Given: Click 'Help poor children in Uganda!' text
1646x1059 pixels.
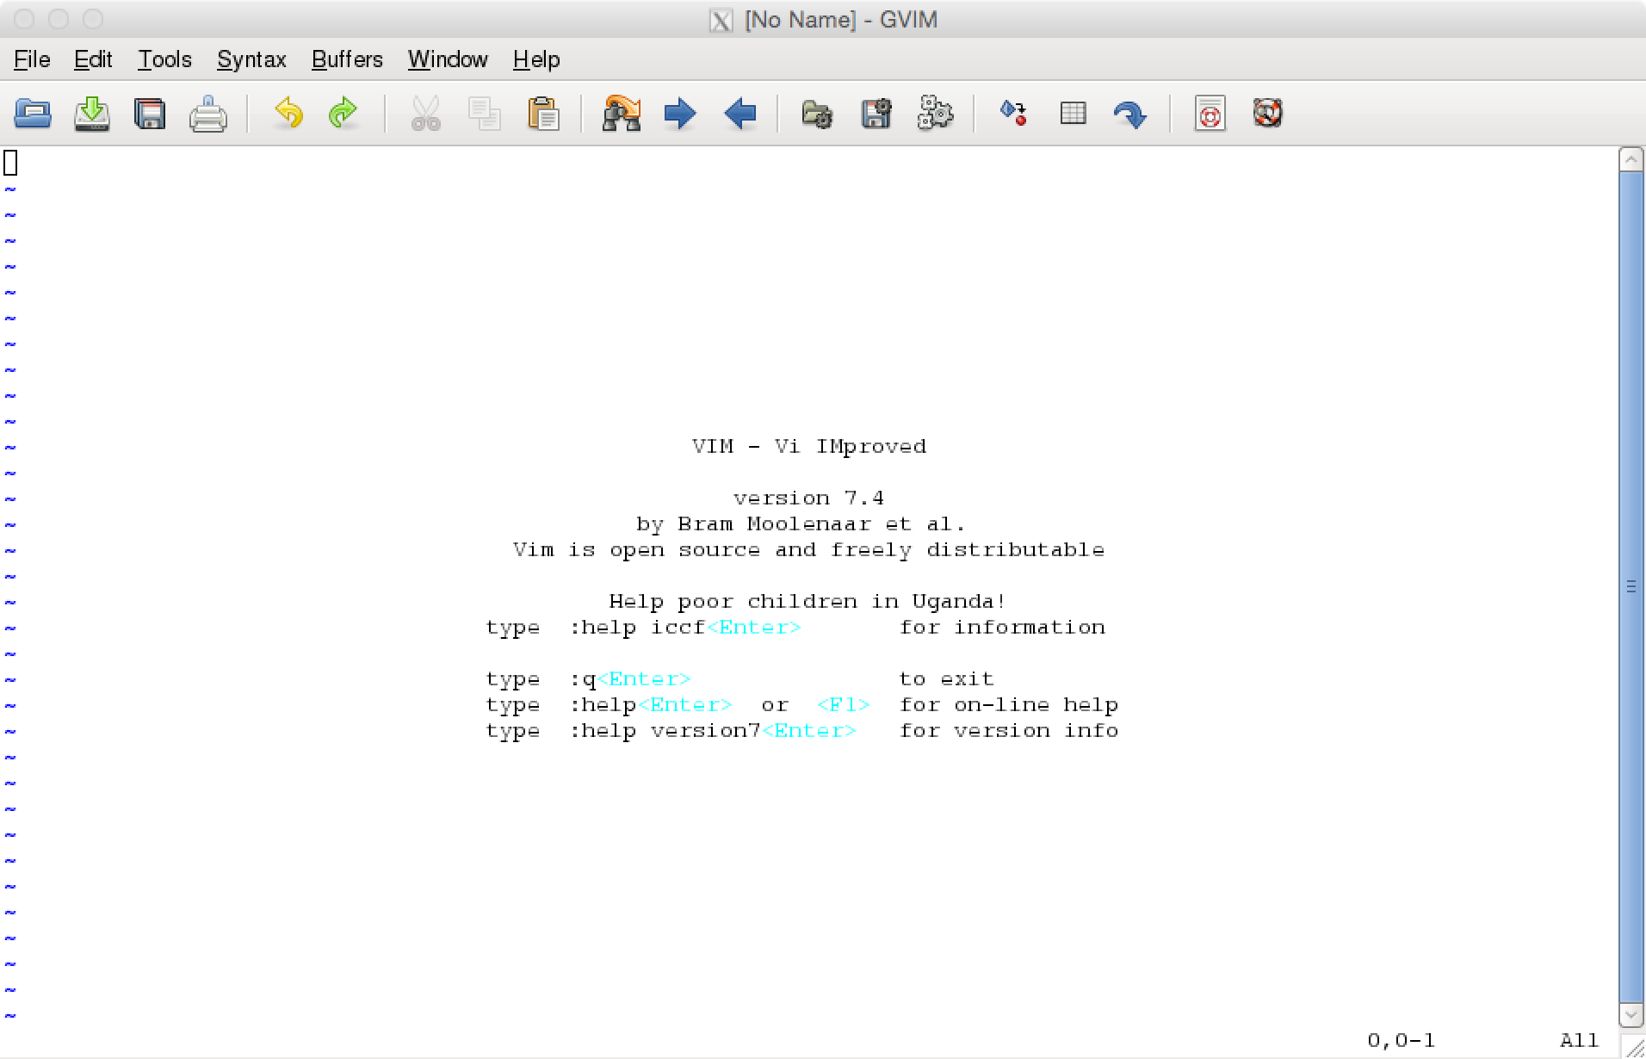Looking at the screenshot, I should pyautogui.click(x=808, y=601).
